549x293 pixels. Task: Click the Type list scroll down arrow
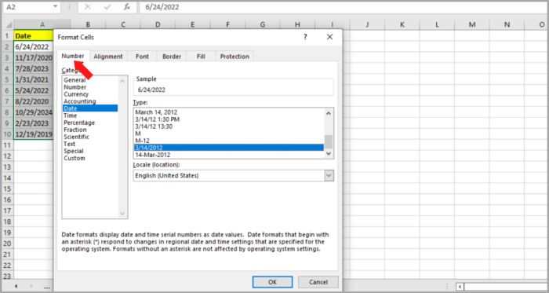click(x=329, y=153)
